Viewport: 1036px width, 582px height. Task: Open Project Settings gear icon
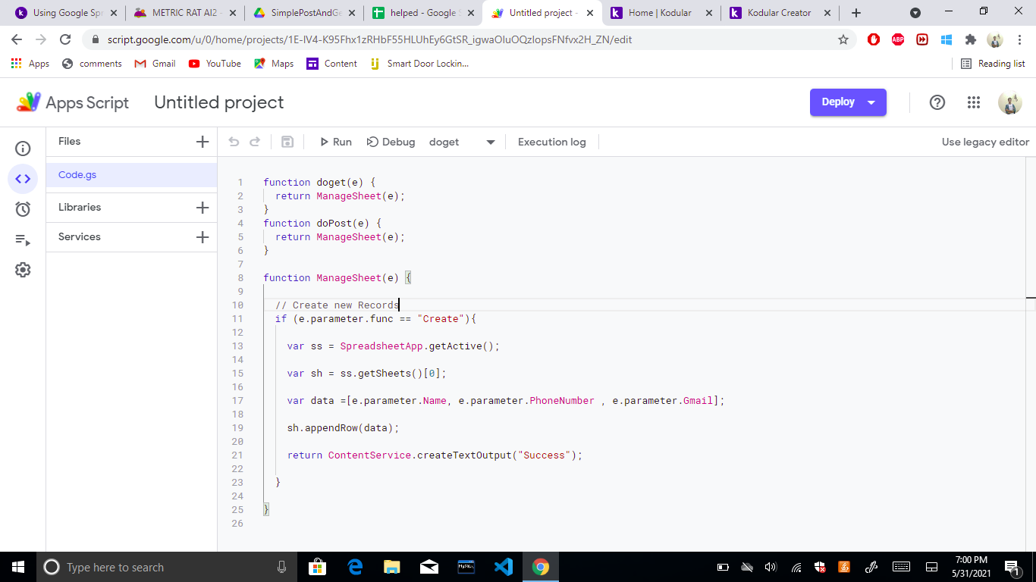click(x=23, y=270)
